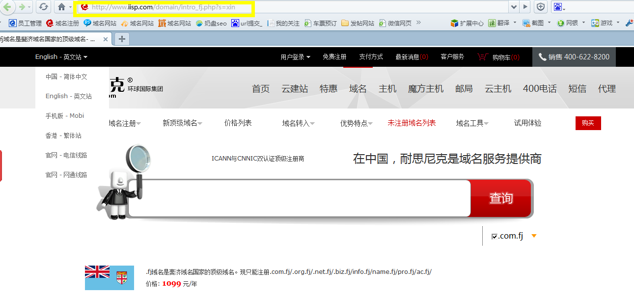Open the 翻译 translate tool
Image resolution: width=634 pixels, height=297 pixels.
500,23
